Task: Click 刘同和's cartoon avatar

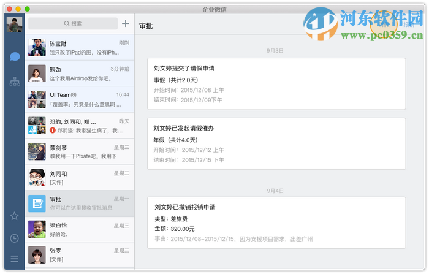Action: 37,177
